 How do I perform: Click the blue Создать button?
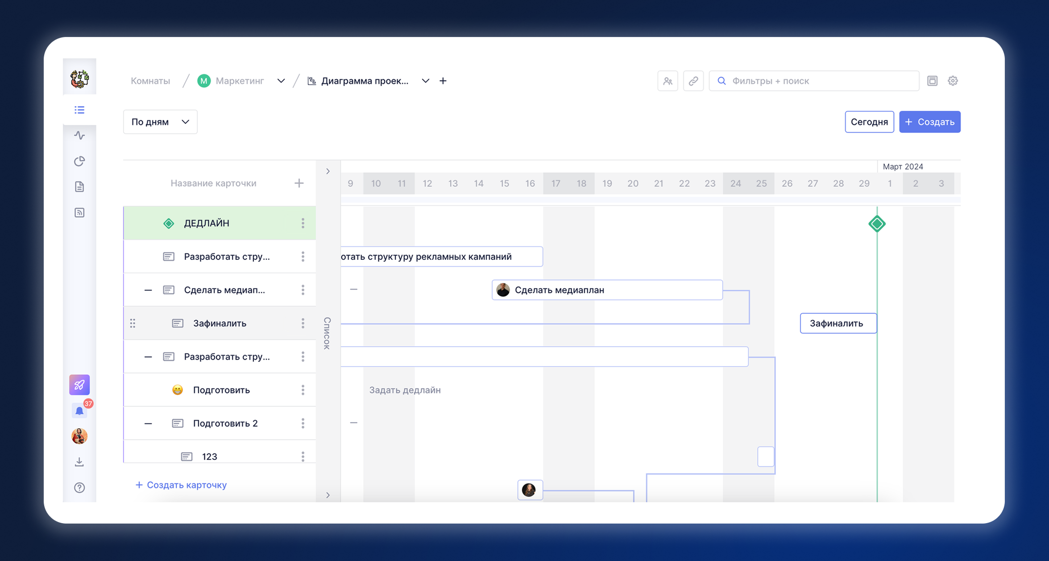[930, 122]
